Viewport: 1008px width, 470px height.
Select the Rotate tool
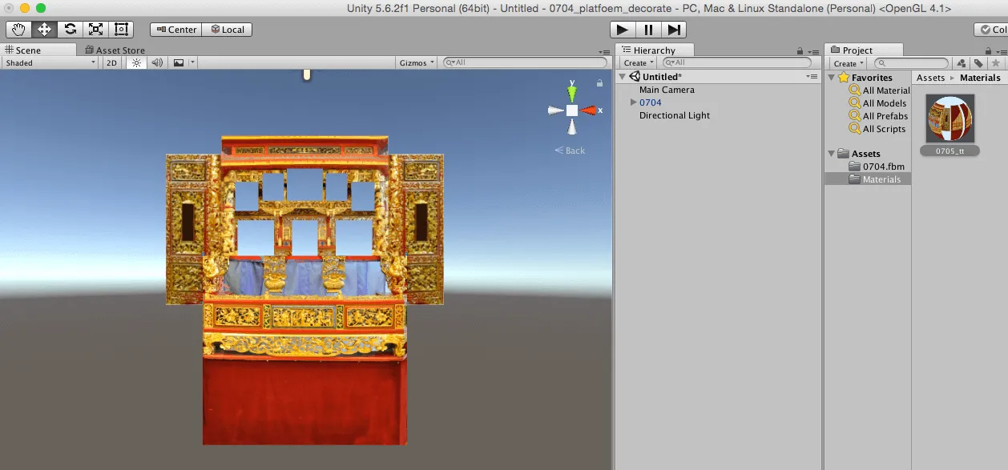coord(71,30)
